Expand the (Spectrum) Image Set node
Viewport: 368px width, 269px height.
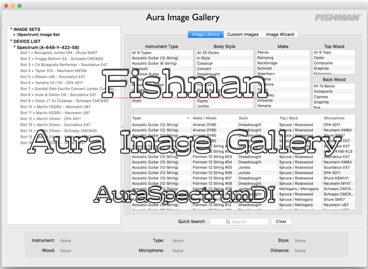click(x=15, y=34)
